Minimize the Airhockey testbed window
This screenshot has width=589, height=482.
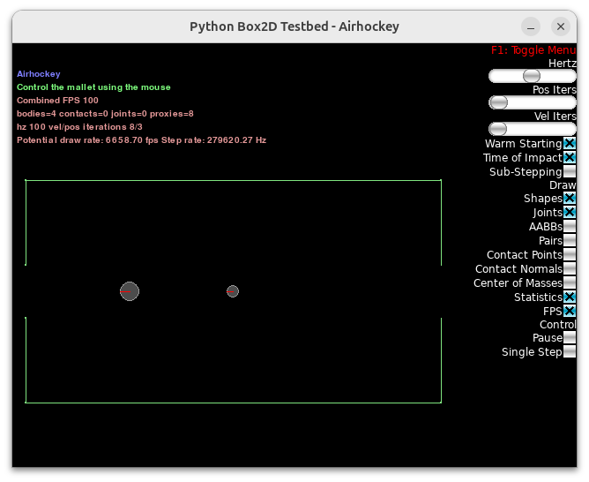(x=530, y=26)
